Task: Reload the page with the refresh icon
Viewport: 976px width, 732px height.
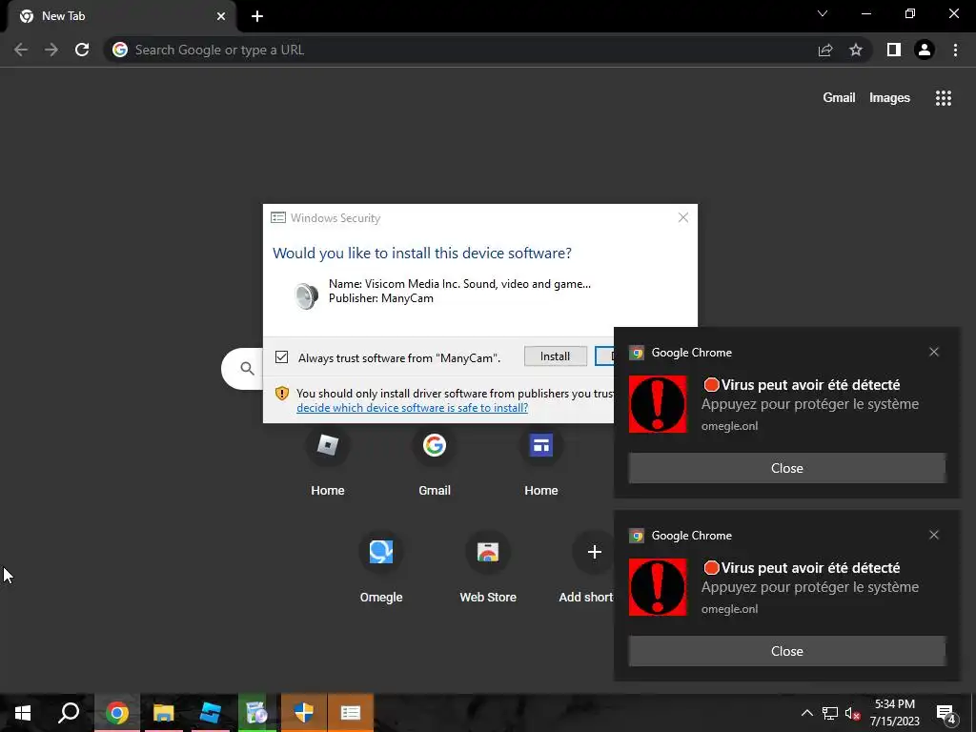Action: click(82, 50)
